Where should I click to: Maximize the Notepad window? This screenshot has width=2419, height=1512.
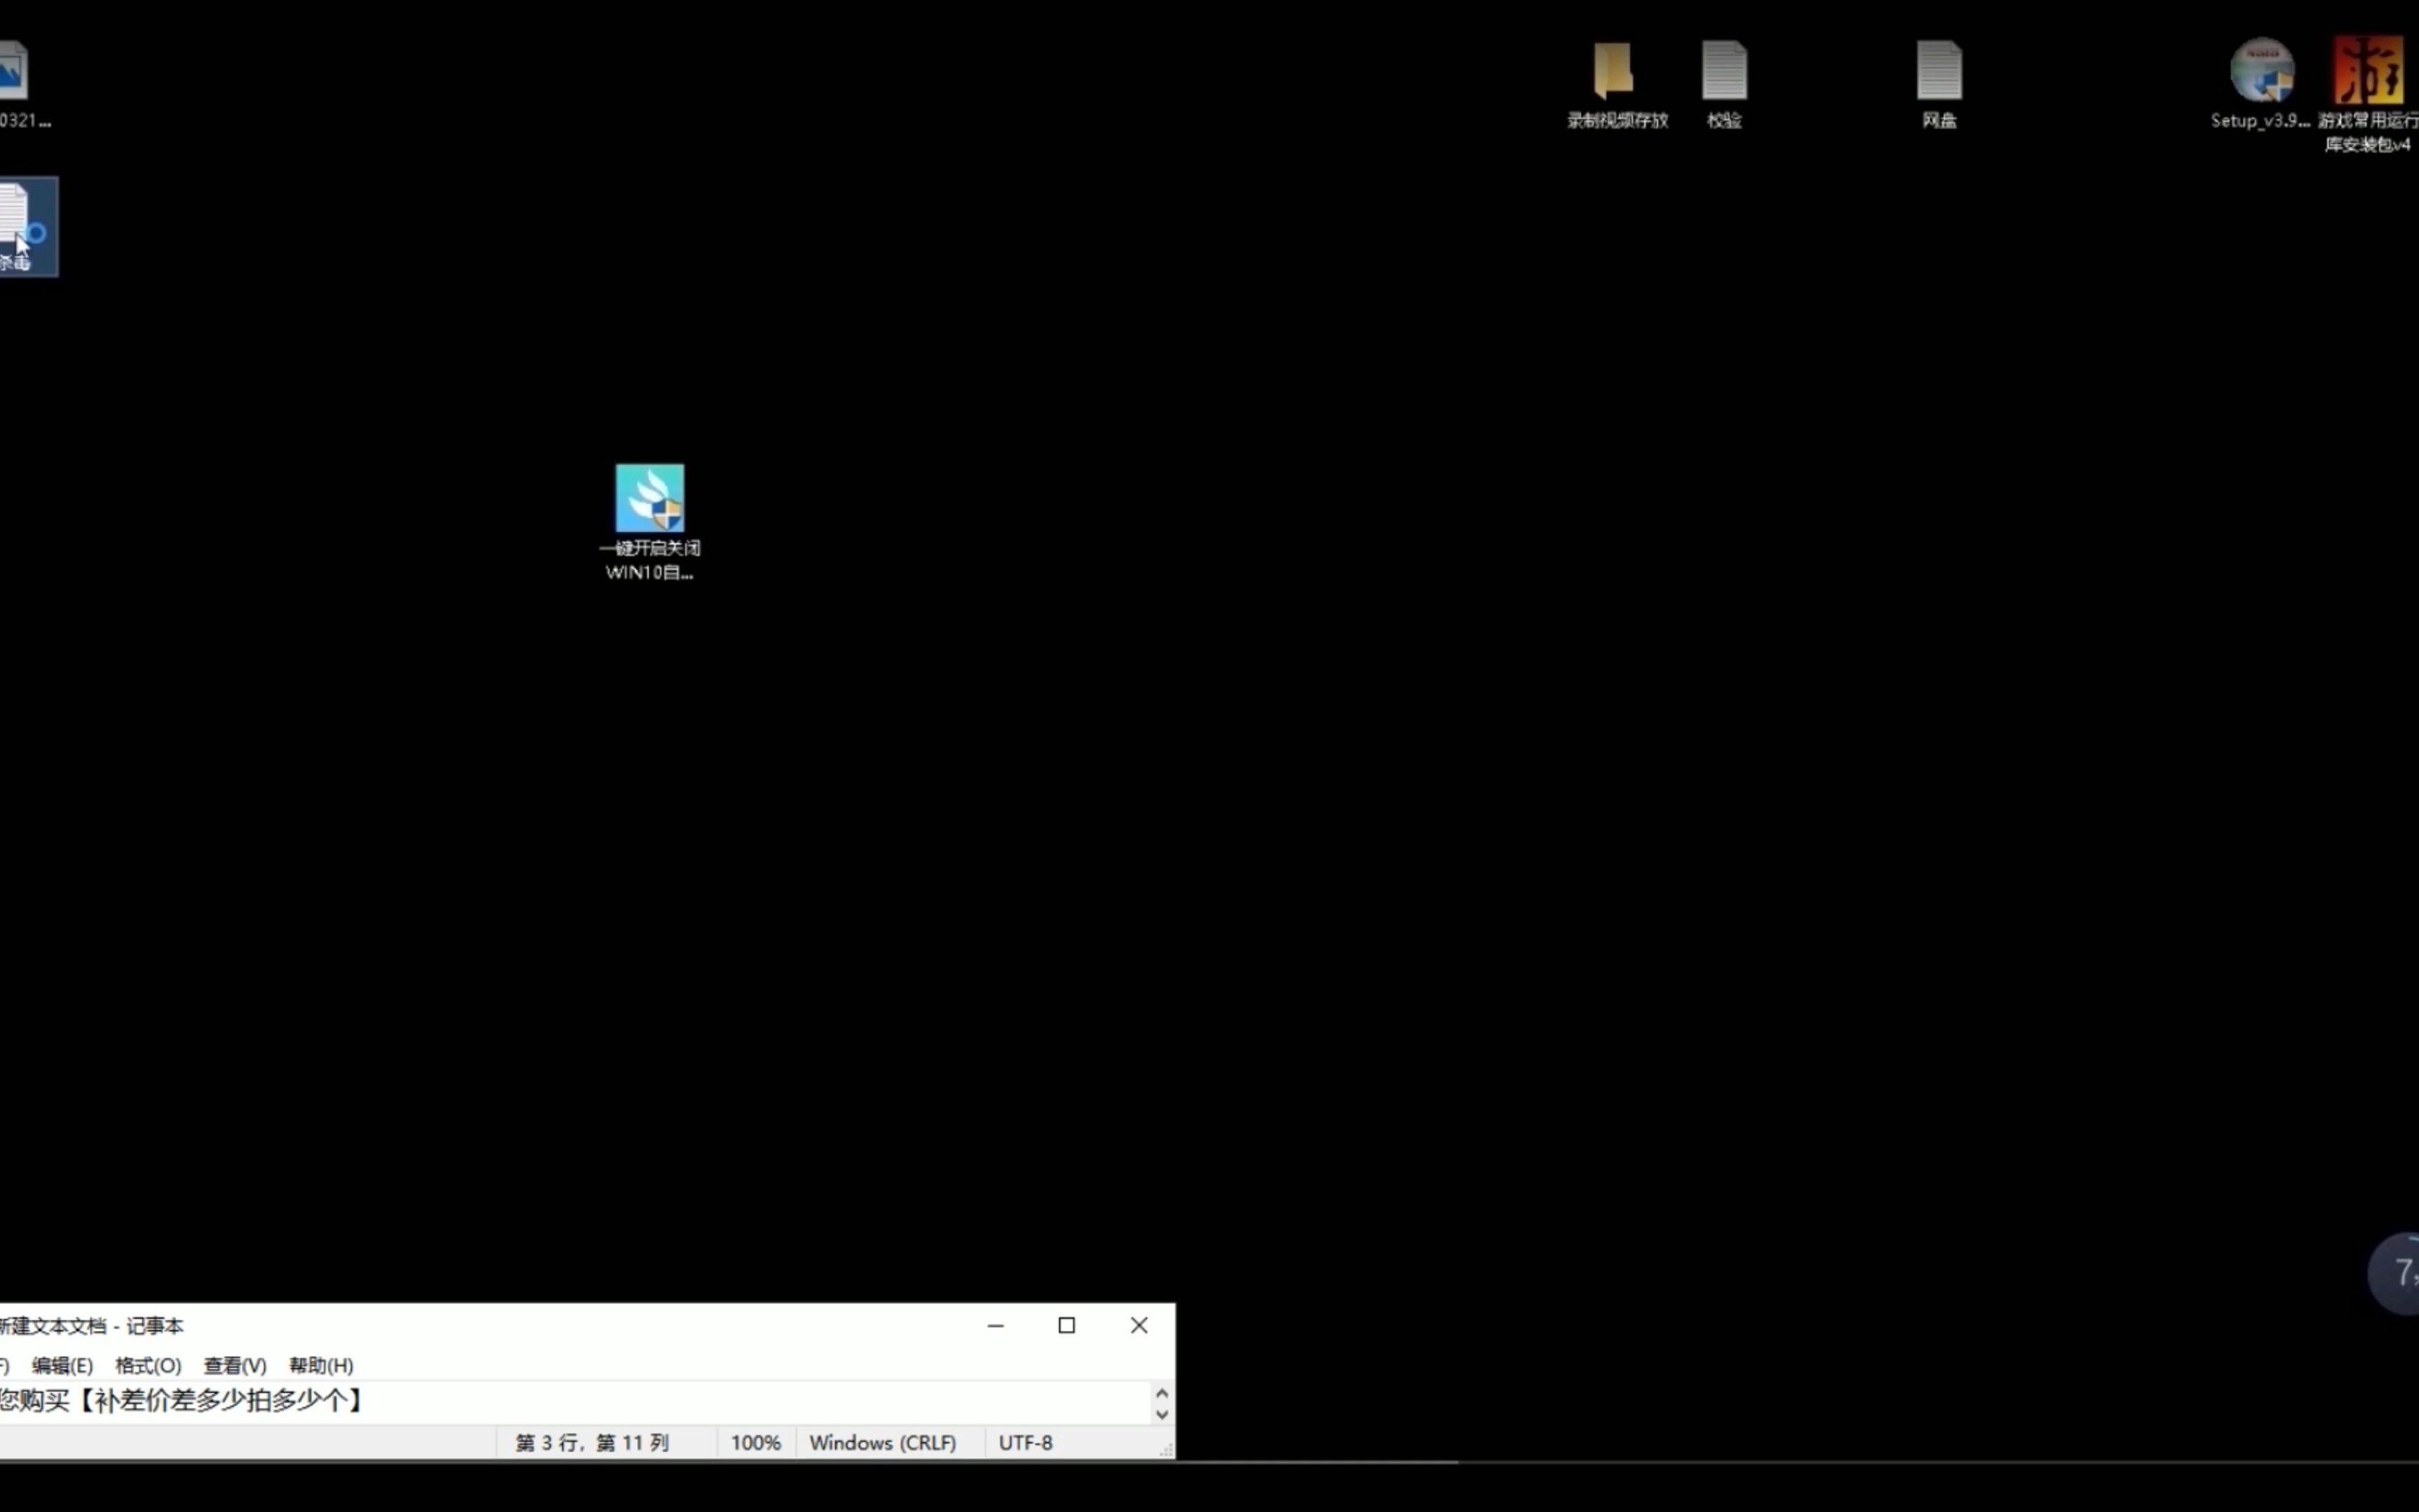[x=1067, y=1326]
